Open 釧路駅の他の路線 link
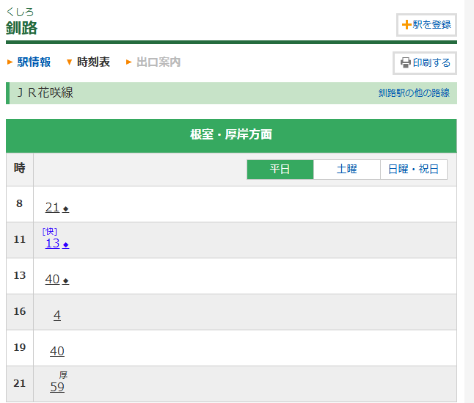Image resolution: width=474 pixels, height=403 pixels. tap(414, 94)
